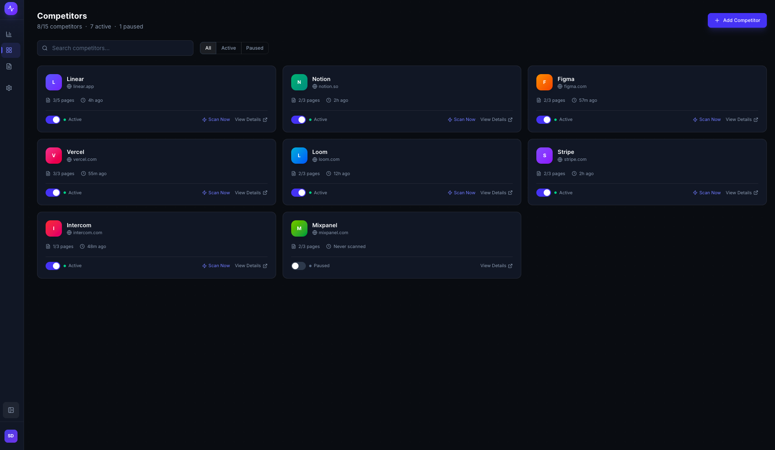Toggle off Stripe monitoring switch
The height and width of the screenshot is (450, 775).
(x=544, y=193)
